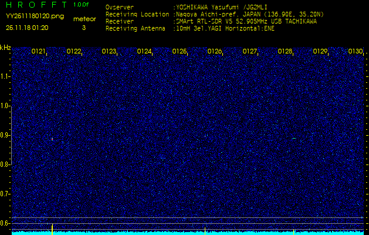
Task: Click the cyan signal strip at bottom
Action: tap(188, 233)
